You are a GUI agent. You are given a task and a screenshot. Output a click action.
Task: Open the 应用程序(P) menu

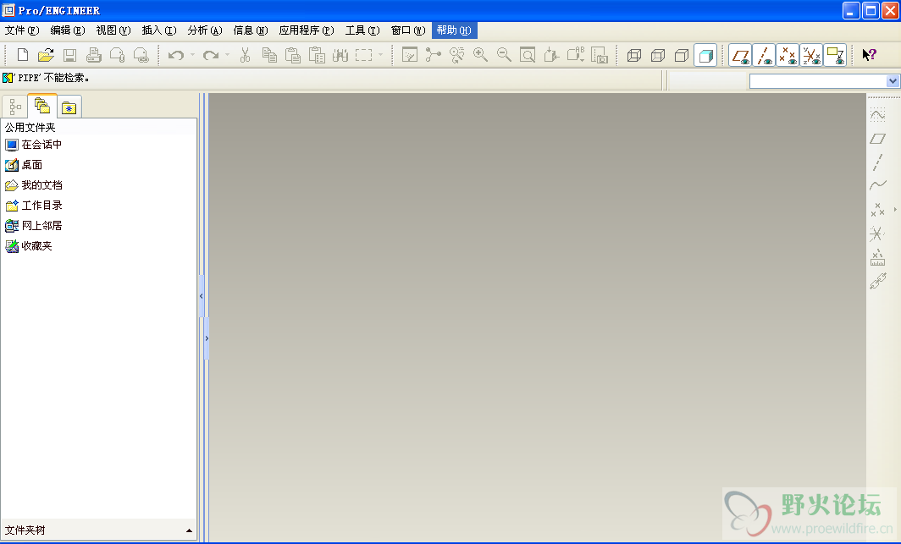click(307, 30)
